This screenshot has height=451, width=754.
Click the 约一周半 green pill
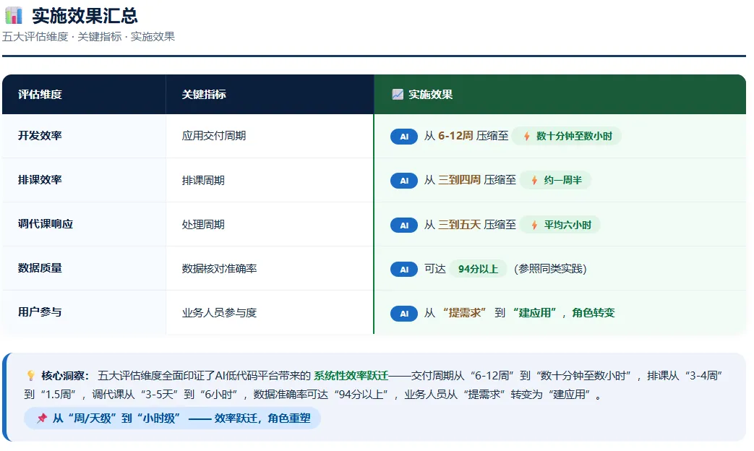[555, 180]
